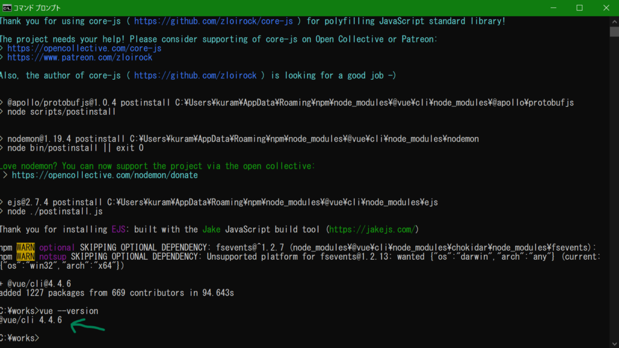Click the コマンド プロンプト title text
This screenshot has width=619, height=348.
pyautogui.click(x=37, y=8)
